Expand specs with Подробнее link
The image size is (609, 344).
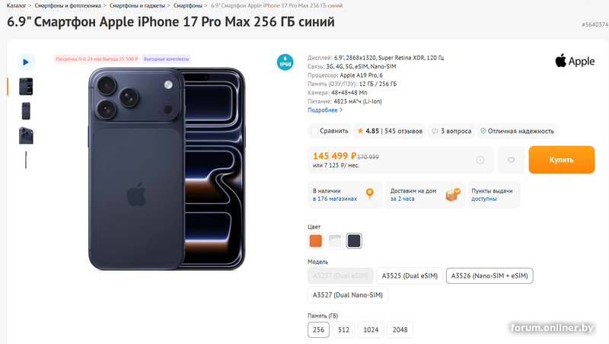[x=325, y=110]
